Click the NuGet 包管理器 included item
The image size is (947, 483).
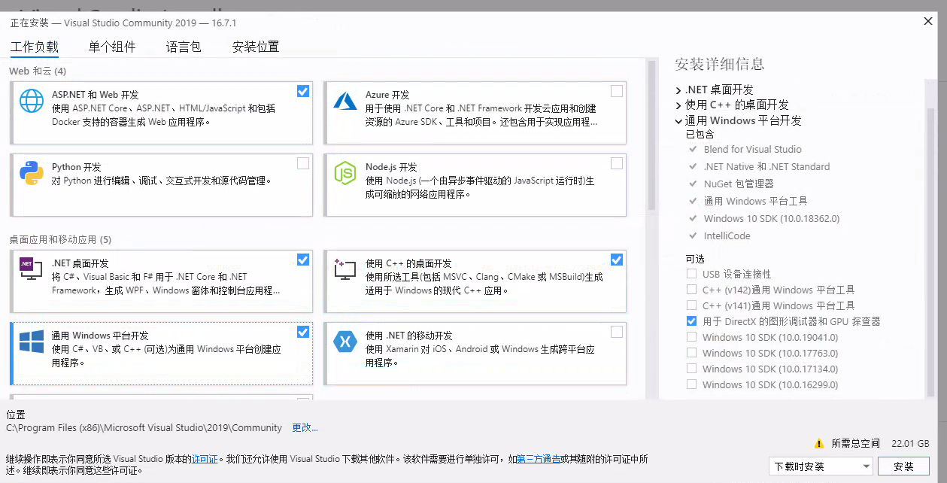(x=739, y=184)
